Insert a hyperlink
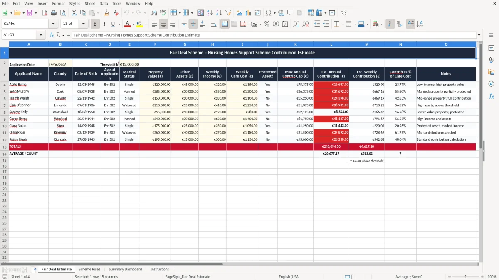Image resolution: width=499 pixels, height=280 pixels. (x=281, y=13)
